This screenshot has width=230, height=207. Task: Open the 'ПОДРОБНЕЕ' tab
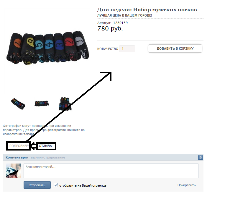click(x=19, y=146)
